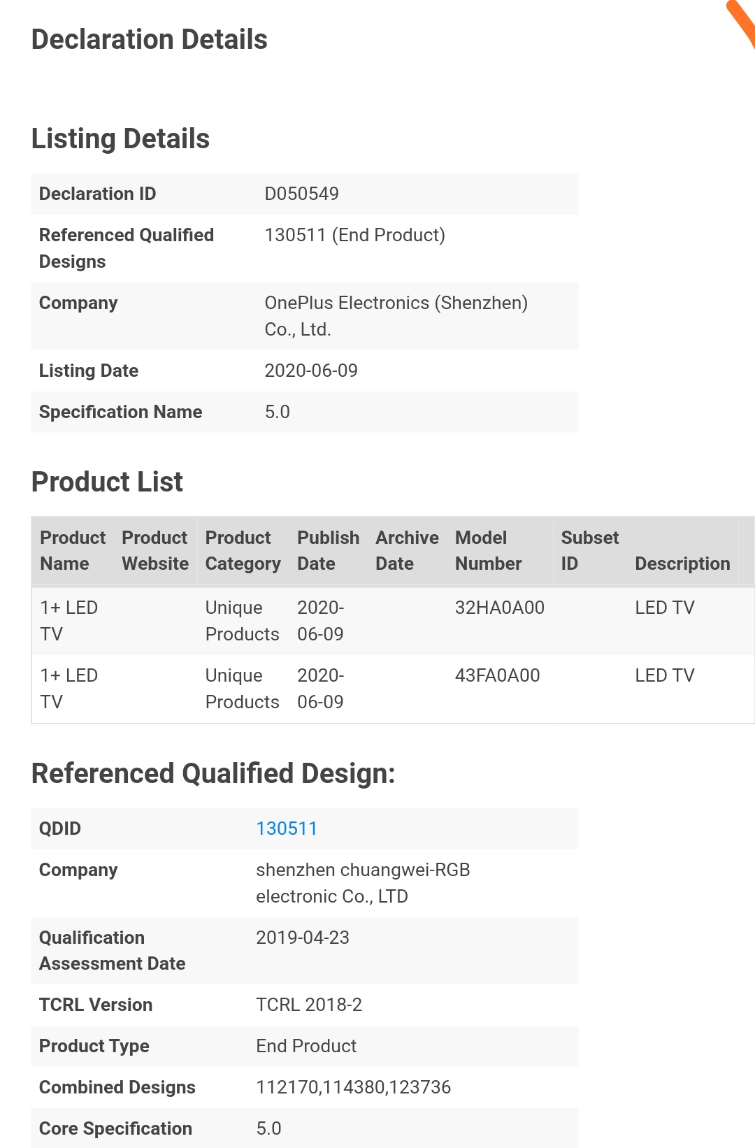Click the Product List heading

[x=107, y=482]
